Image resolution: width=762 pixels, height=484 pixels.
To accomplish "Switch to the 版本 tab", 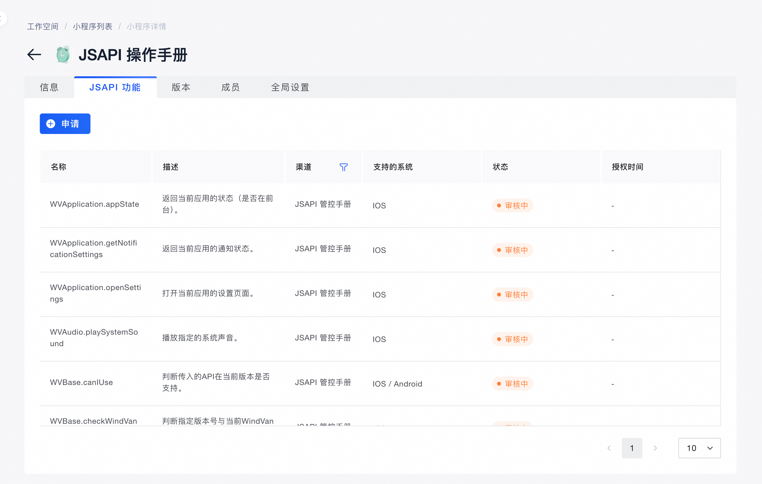I will 181,88.
